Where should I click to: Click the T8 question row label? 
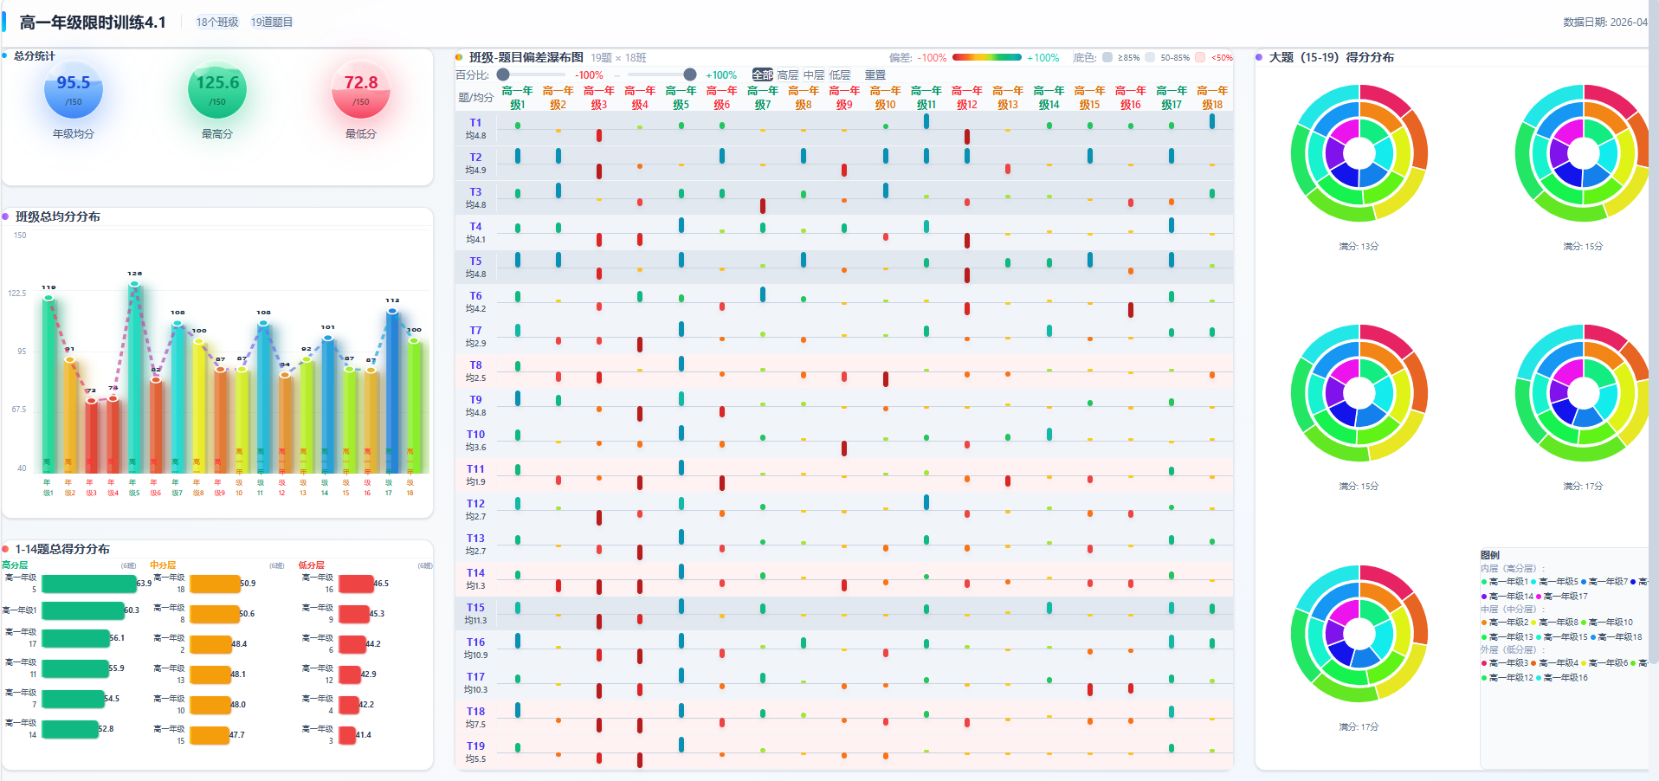pos(475,365)
